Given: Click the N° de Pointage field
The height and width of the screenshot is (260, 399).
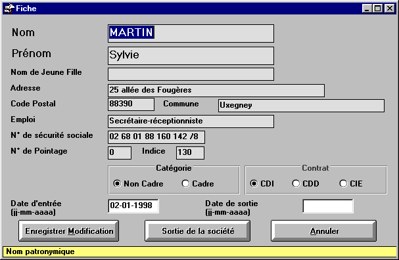Looking at the screenshot, I should pos(120,153).
